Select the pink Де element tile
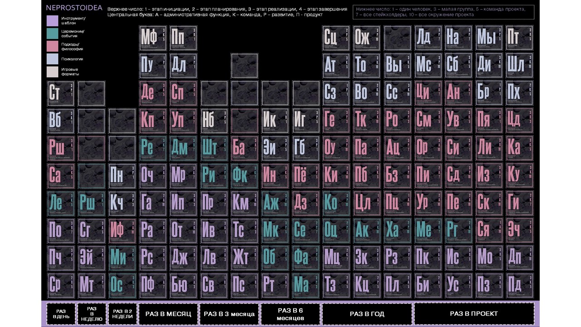Image resolution: width=581 pixels, height=327 pixels. [x=153, y=93]
